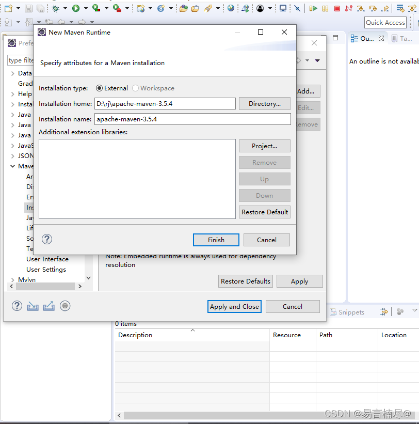Click the Directory... button
The height and width of the screenshot is (424, 419).
click(265, 104)
